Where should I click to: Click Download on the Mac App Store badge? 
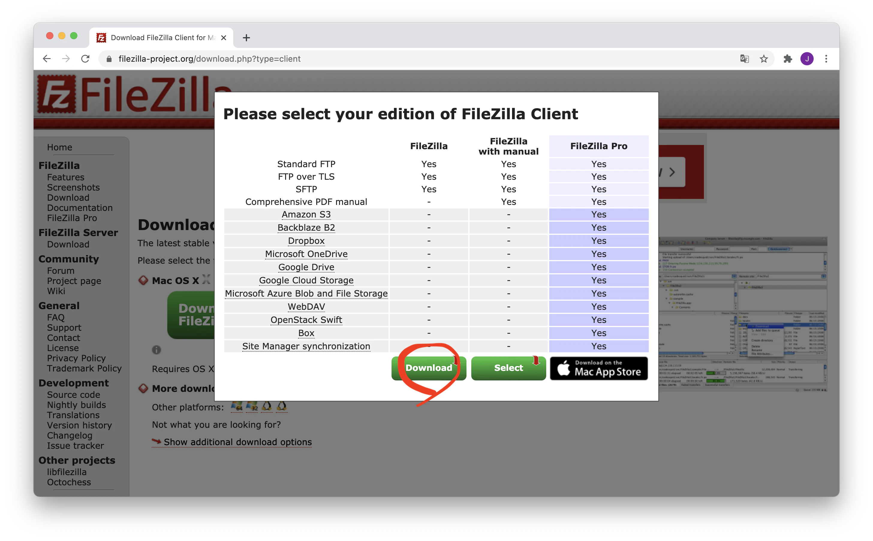[599, 368]
